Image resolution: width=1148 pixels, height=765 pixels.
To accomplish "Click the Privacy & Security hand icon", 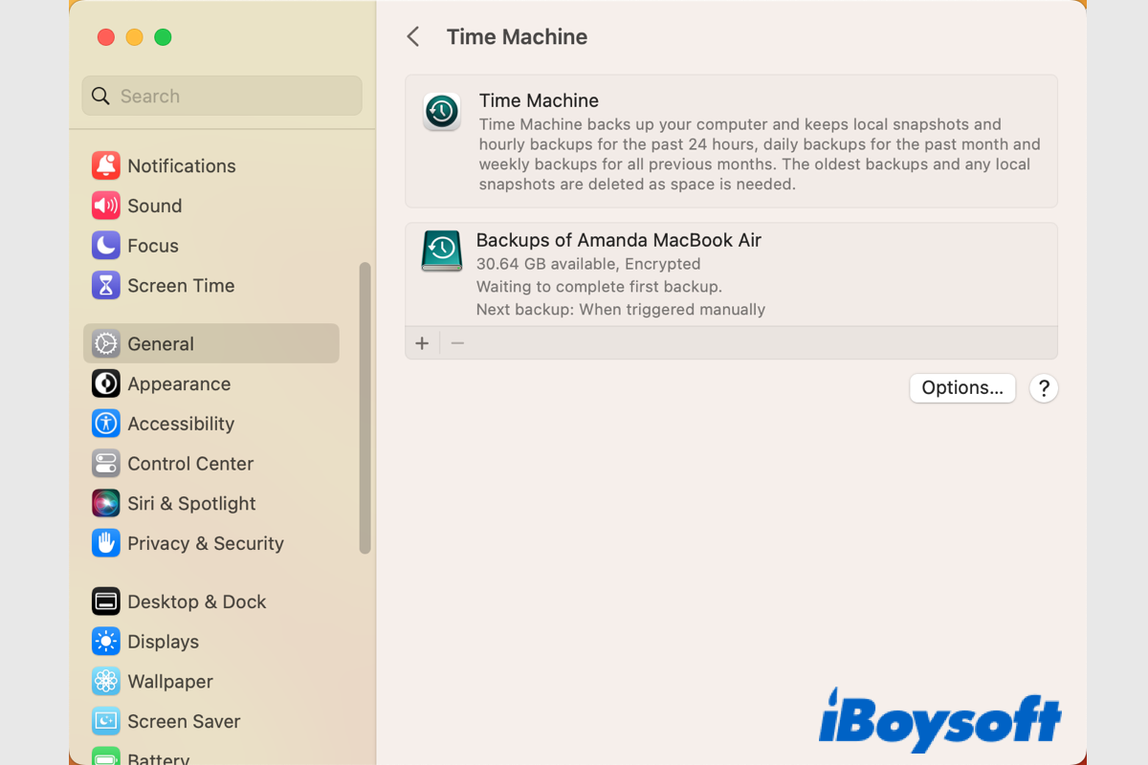I will point(106,543).
